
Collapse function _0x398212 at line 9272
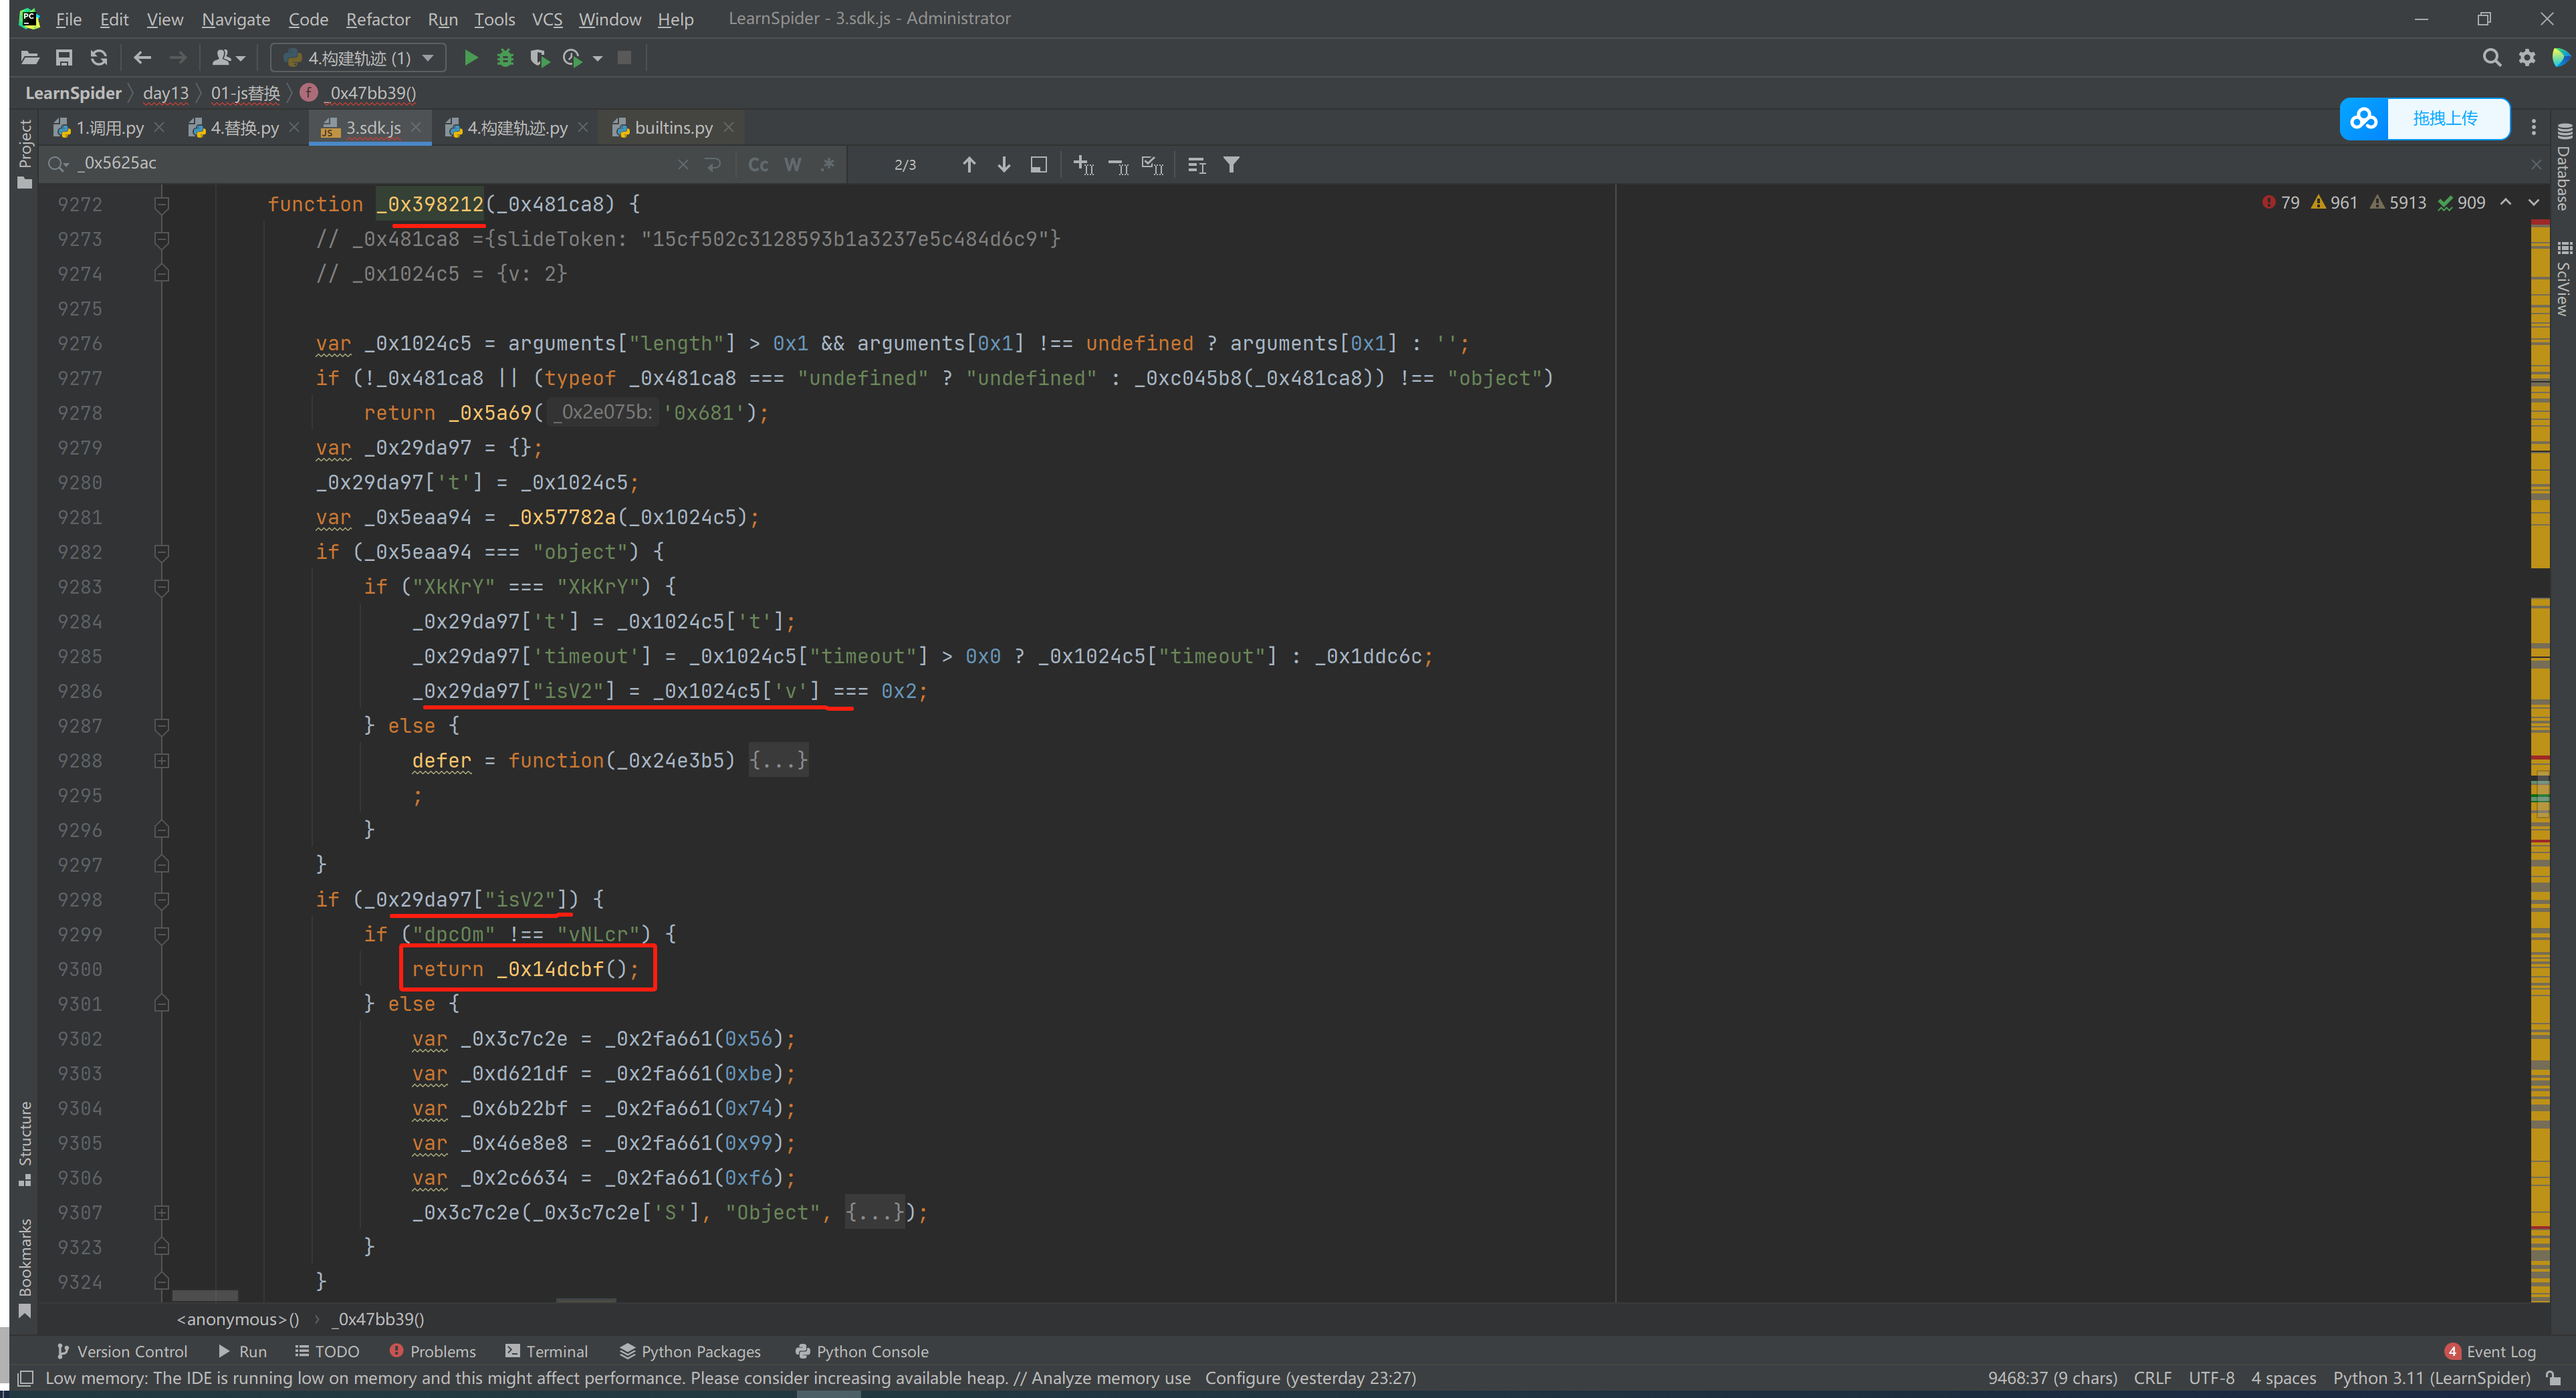pos(161,204)
